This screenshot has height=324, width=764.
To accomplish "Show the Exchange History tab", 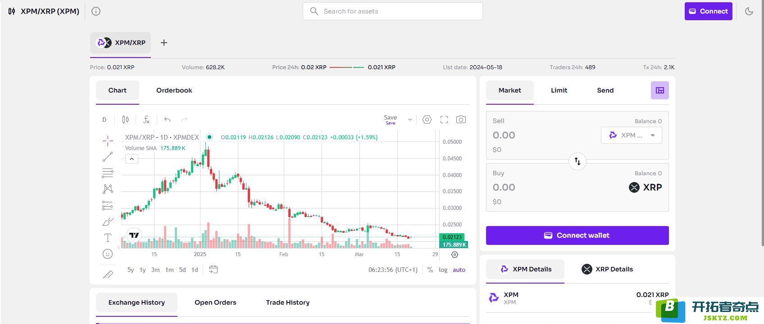I will 136,302.
